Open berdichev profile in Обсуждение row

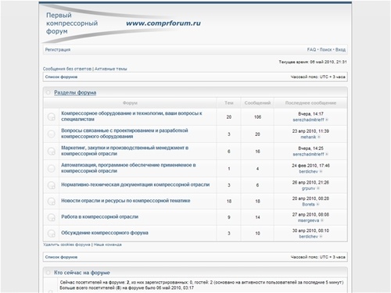[308, 237]
